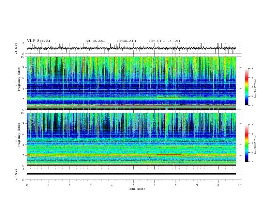Click time axis tick label '5'
The width and height of the screenshot is (270, 208).
133,185
